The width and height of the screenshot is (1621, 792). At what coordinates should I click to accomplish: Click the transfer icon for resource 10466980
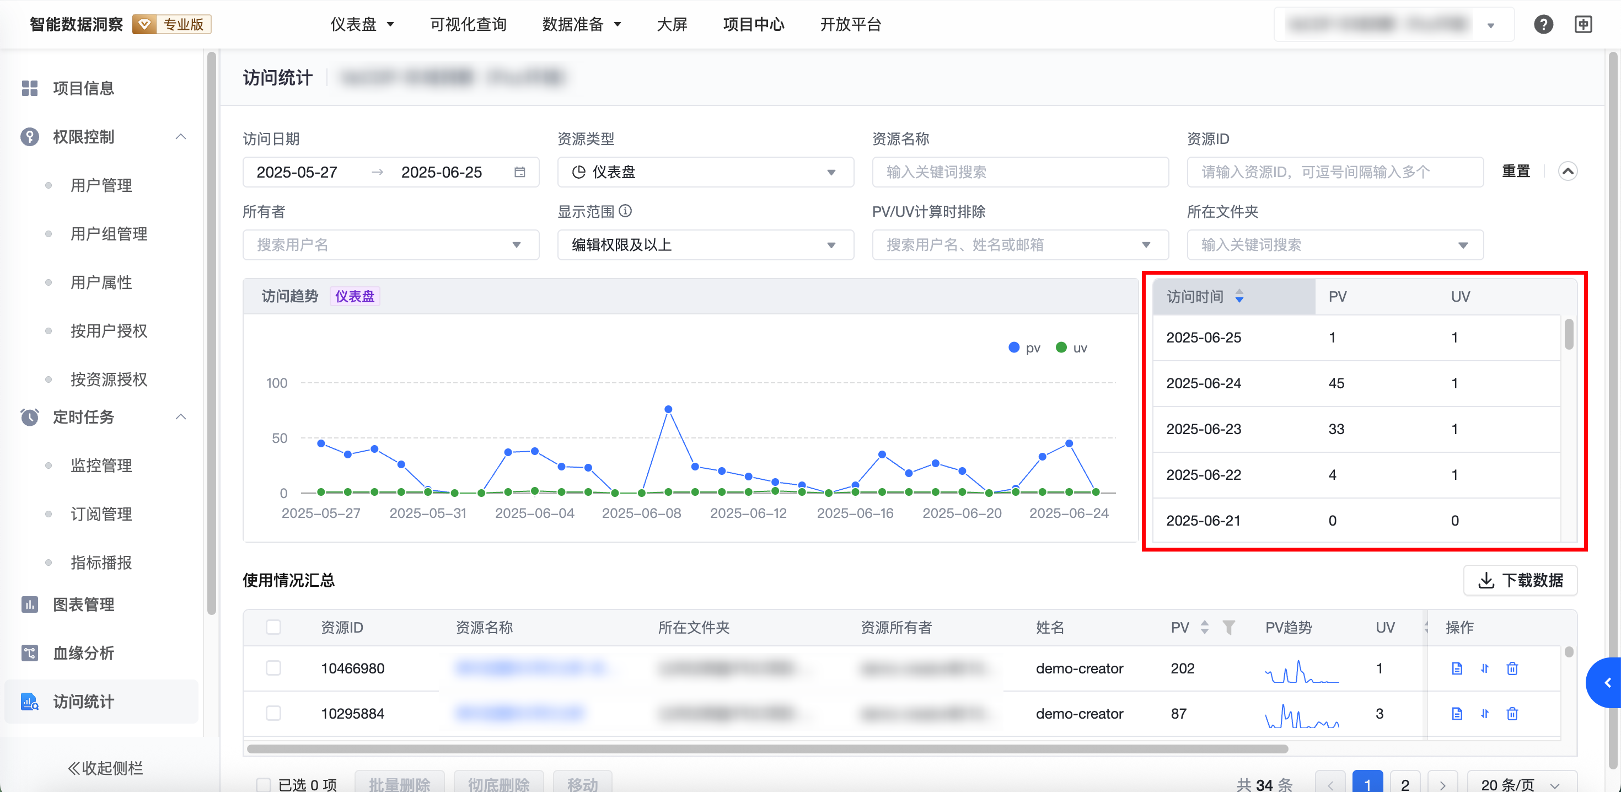coord(1484,668)
